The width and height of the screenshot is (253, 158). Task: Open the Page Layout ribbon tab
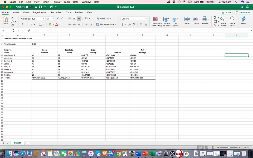pyautogui.click(x=40, y=12)
